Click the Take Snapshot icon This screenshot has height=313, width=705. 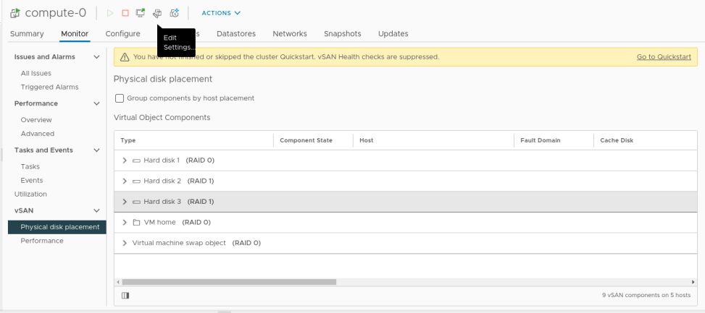(x=174, y=13)
